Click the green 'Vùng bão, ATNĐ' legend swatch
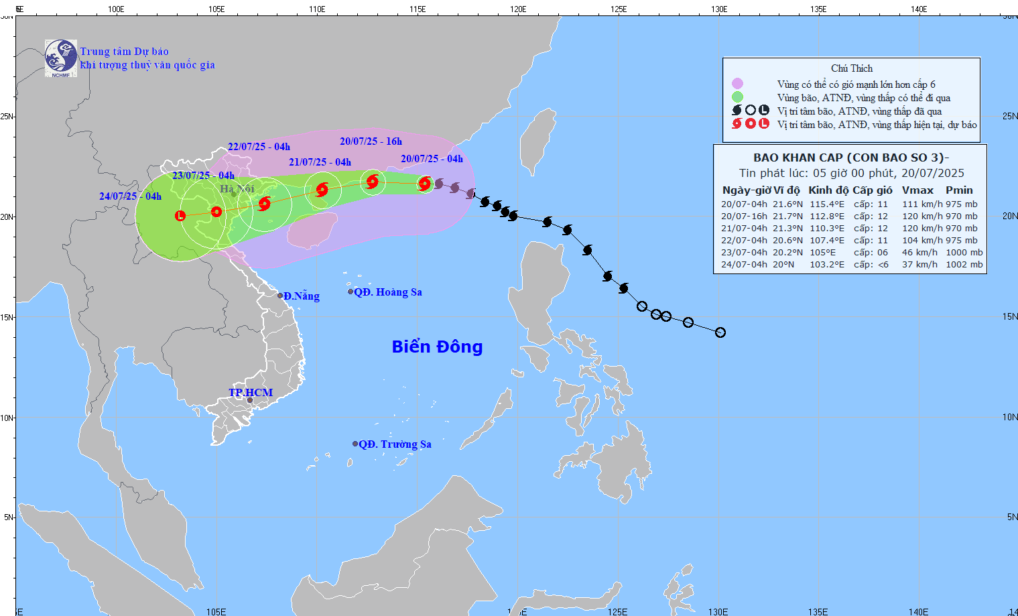Viewport: 1018px width, 616px height. point(739,97)
